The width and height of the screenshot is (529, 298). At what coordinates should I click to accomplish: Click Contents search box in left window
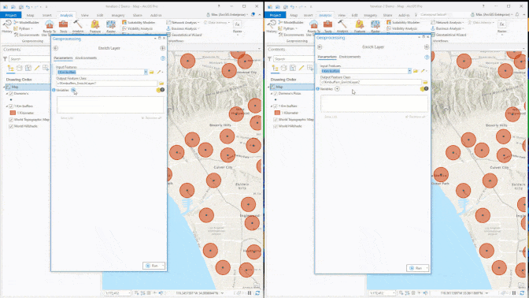[30, 59]
